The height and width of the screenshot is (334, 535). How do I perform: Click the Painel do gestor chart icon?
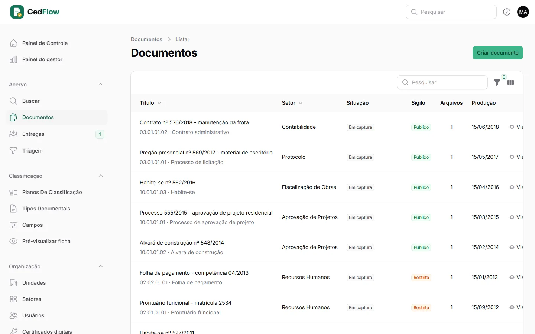click(x=13, y=59)
